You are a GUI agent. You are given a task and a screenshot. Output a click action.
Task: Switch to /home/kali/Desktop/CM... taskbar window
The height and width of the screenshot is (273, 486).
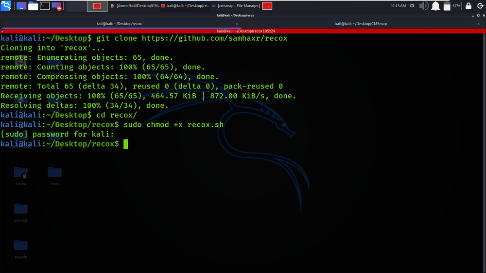click(135, 6)
